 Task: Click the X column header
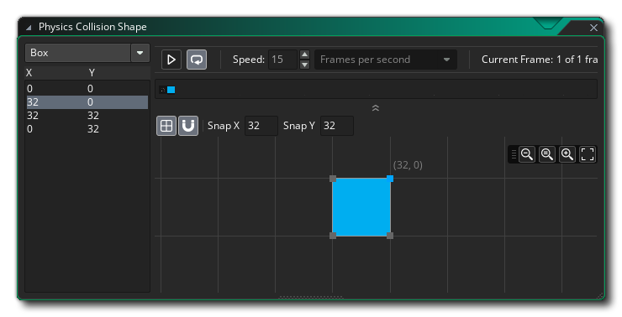[29, 73]
